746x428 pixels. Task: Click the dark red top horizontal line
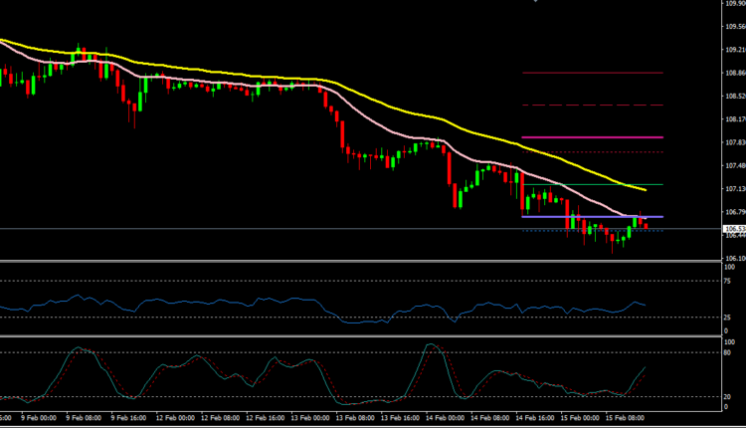tap(592, 73)
